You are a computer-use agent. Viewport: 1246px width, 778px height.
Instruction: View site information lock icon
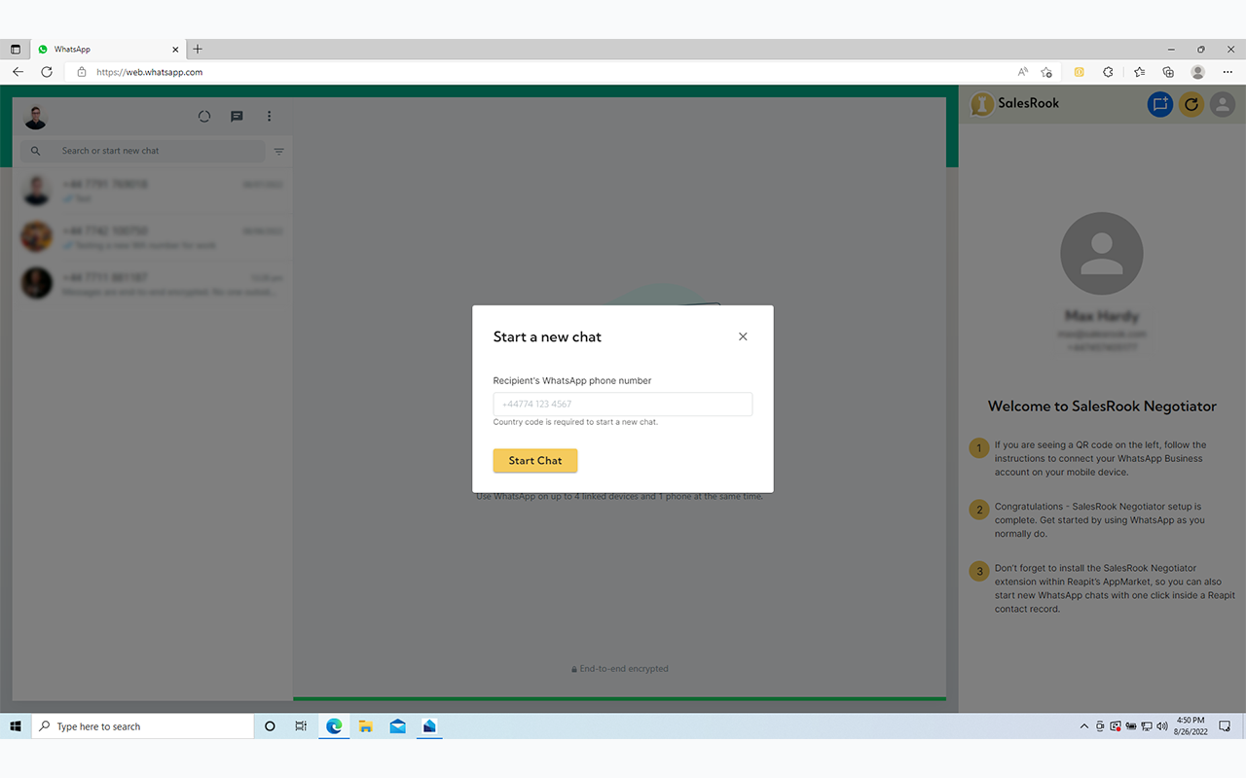click(x=82, y=72)
